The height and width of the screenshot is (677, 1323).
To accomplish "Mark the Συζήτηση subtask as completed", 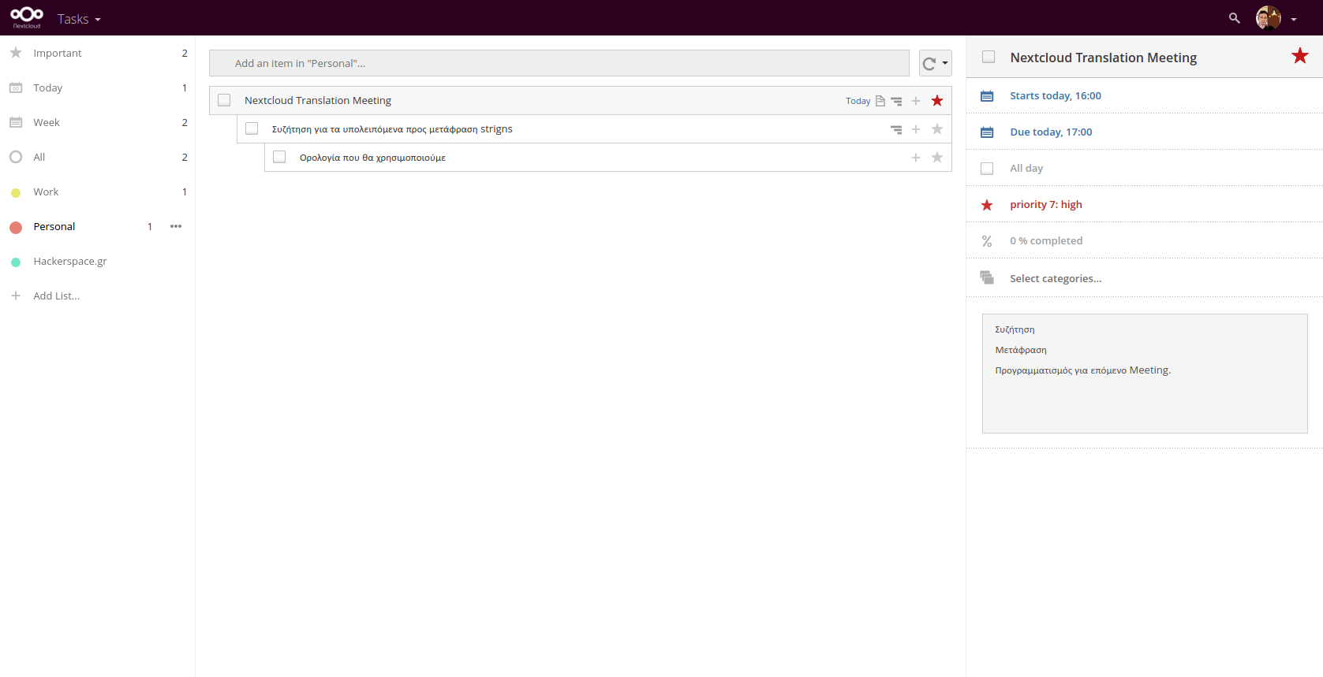I will click(252, 128).
